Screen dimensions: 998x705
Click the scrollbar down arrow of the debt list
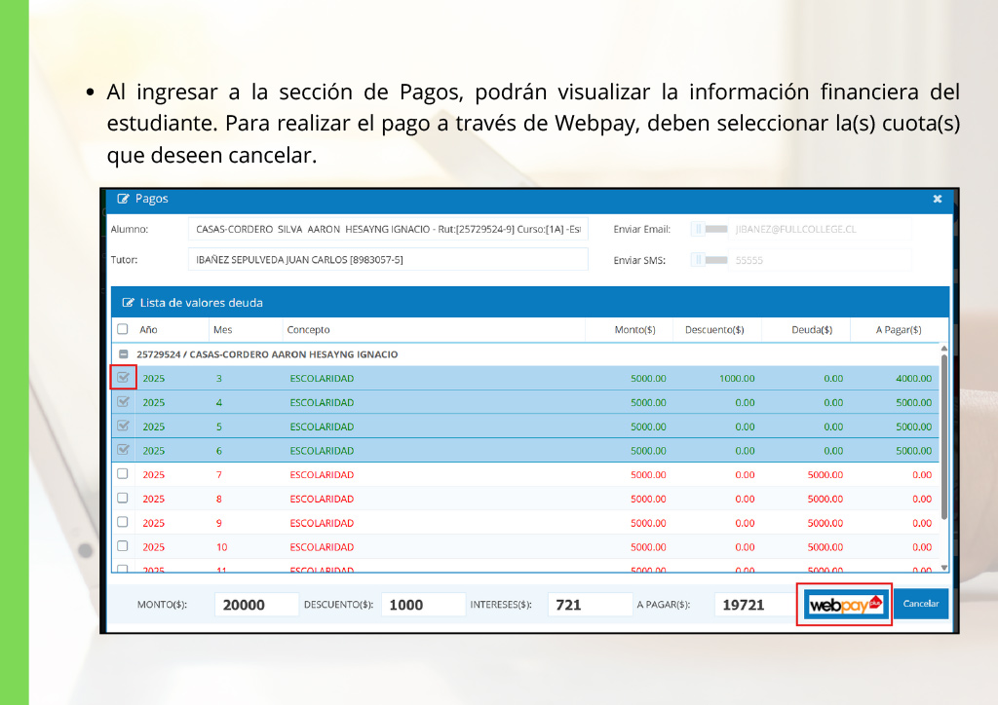coord(943,568)
